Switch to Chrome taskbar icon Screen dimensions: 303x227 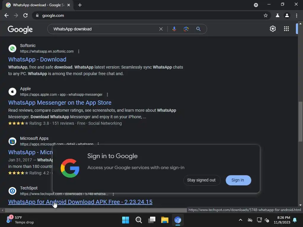tap(178, 220)
